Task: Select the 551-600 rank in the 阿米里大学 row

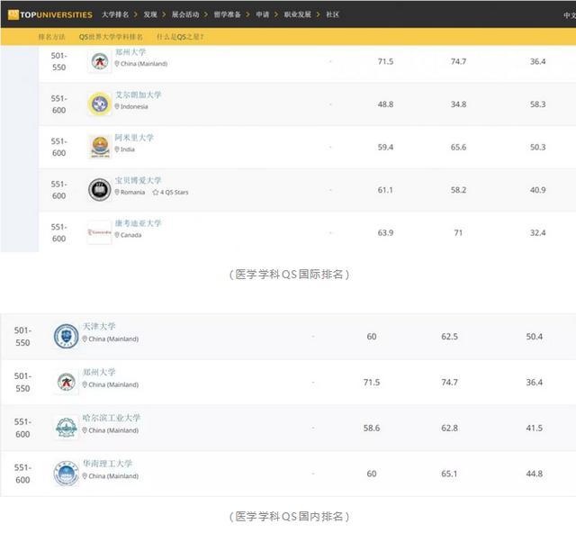Action: coord(58,147)
